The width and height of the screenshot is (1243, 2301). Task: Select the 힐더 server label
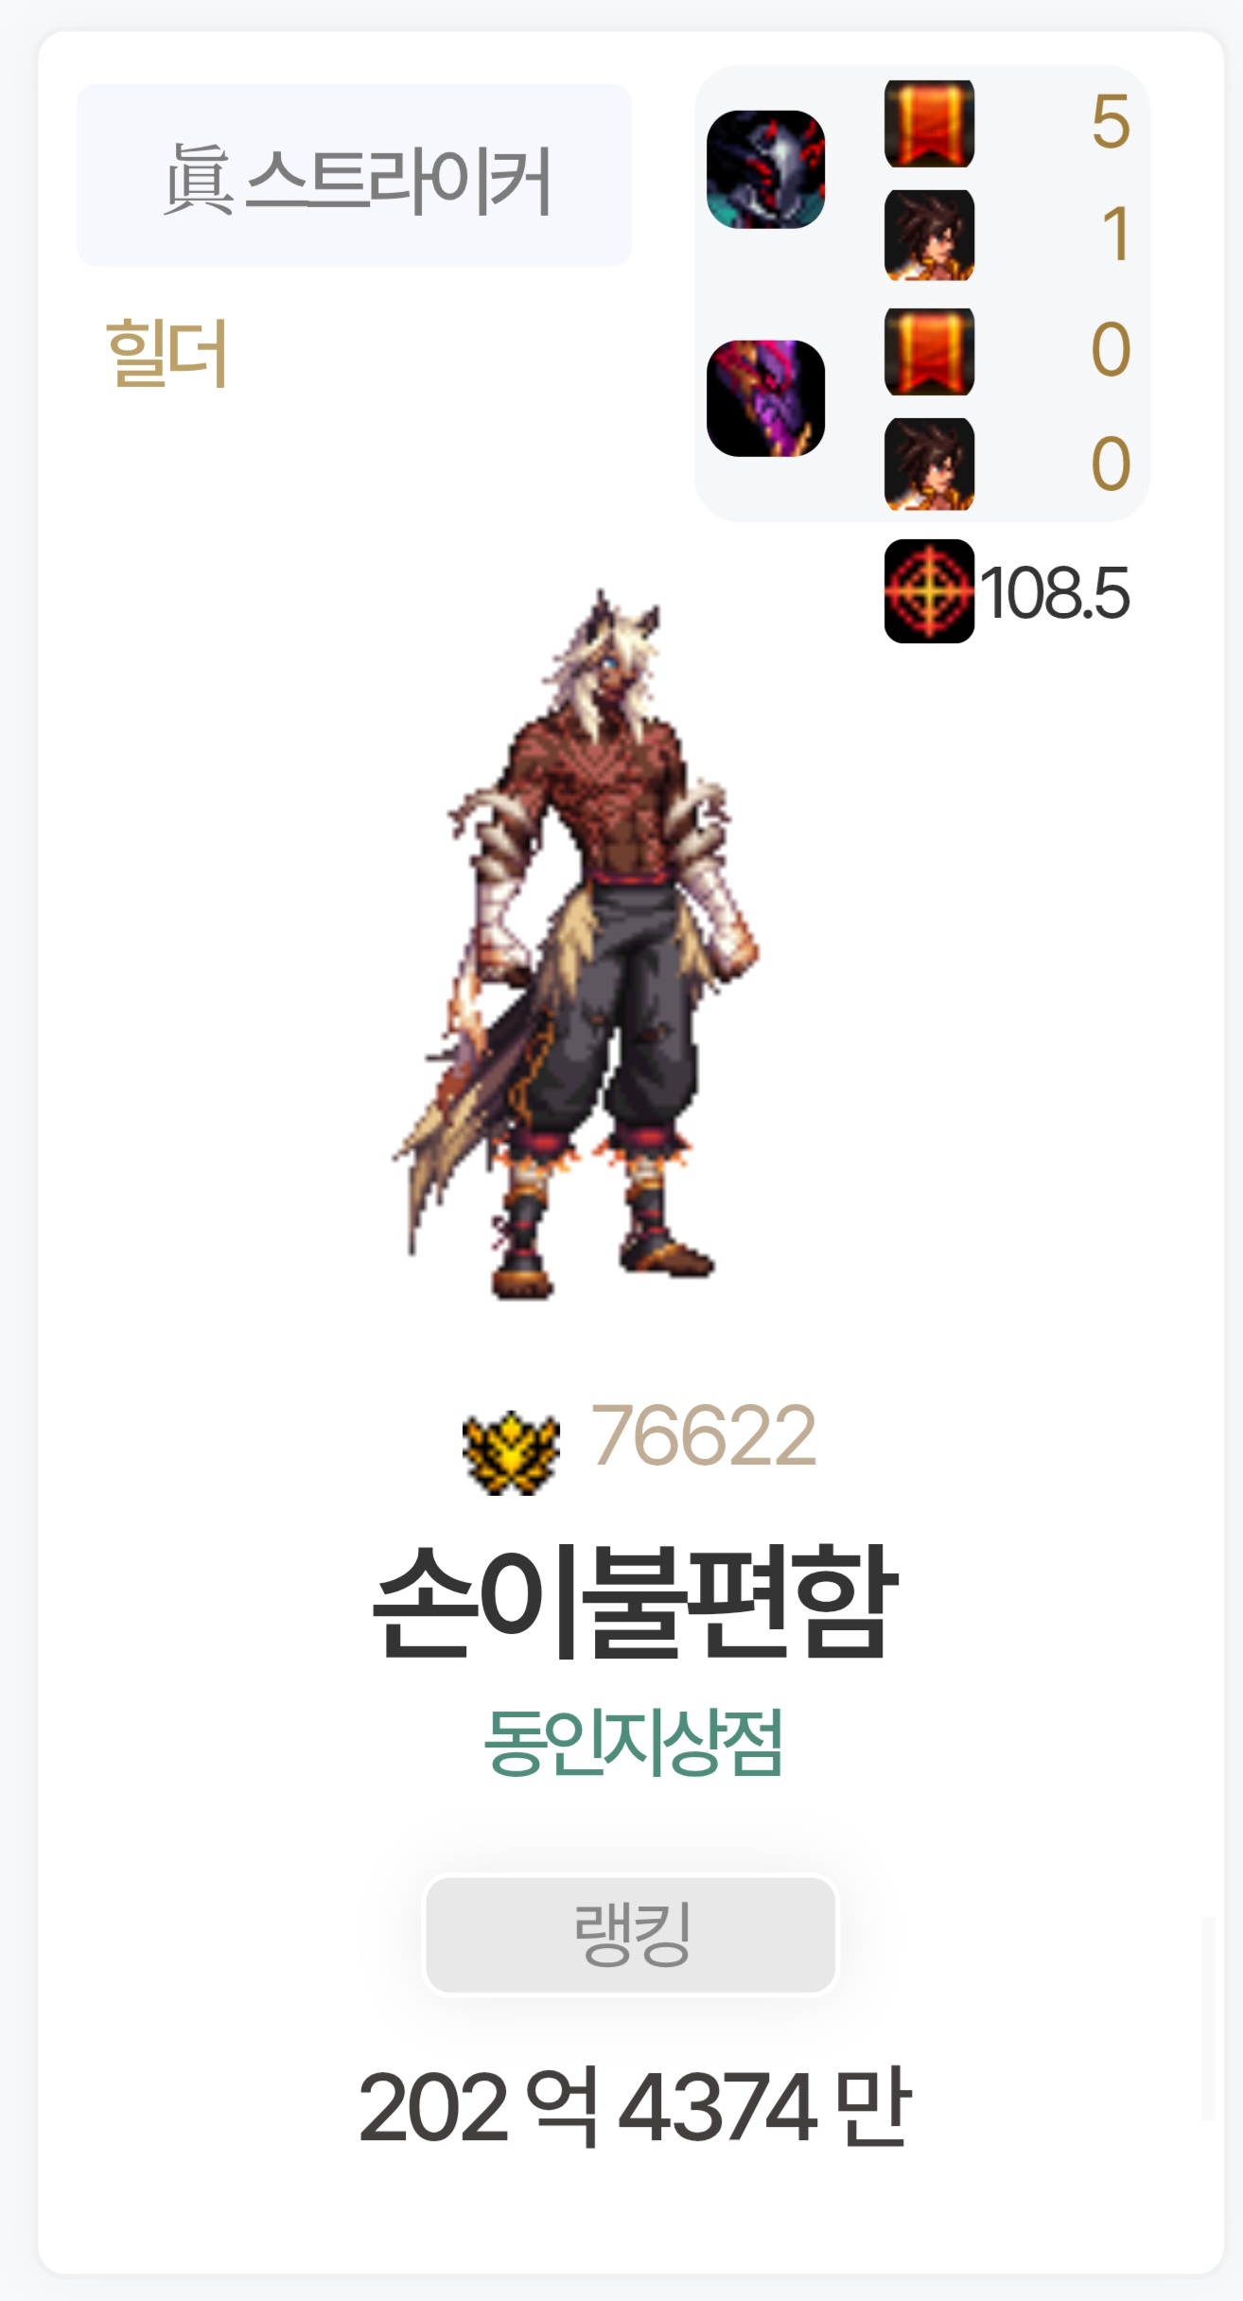pos(166,353)
